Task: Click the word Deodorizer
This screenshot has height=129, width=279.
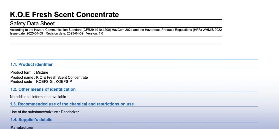Action: pos(70,112)
